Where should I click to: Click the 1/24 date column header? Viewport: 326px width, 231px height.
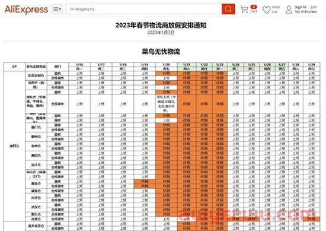235,65
